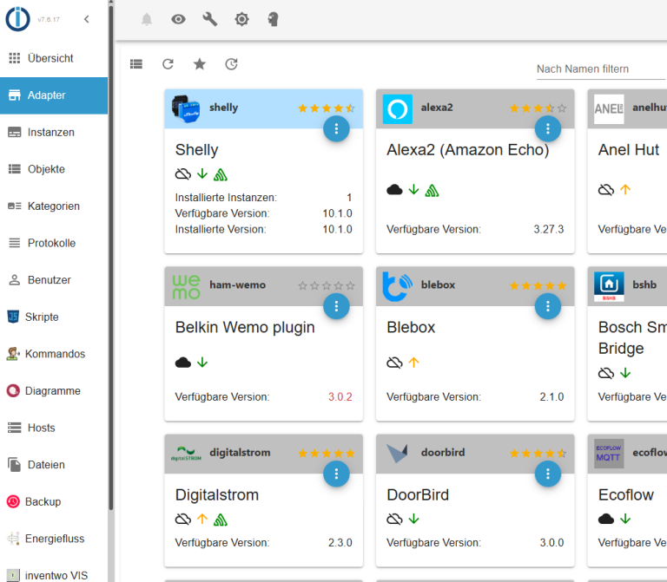Open three-dot menu on blebox card
The image size is (667, 582).
(548, 306)
